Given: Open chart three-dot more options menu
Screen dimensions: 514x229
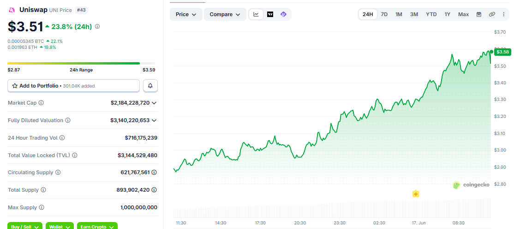Looking at the screenshot, I should pos(504,14).
